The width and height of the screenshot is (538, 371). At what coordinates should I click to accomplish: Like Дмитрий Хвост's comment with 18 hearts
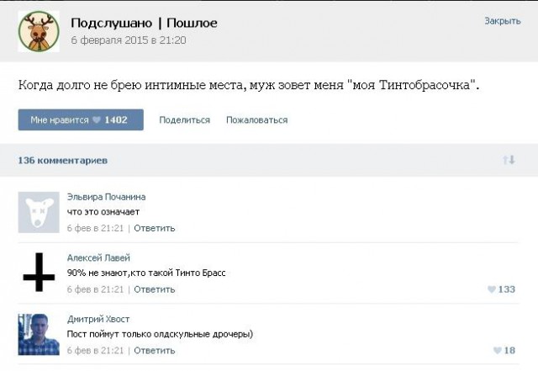504,351
